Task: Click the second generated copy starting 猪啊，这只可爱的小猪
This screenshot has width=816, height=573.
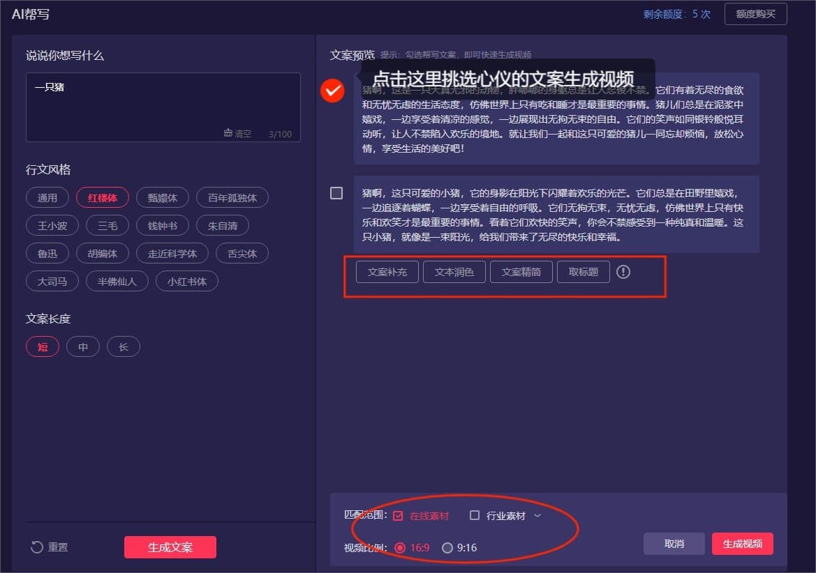Action: tap(556, 215)
